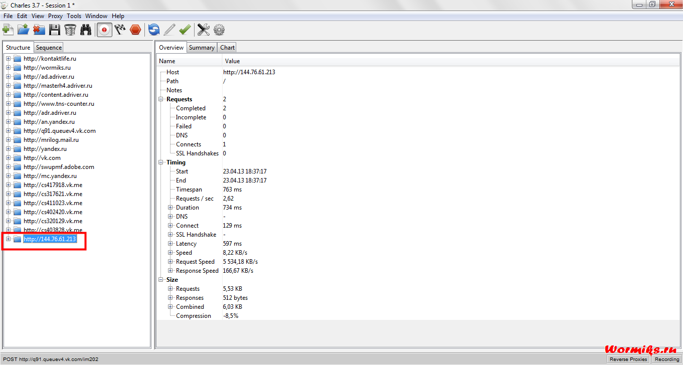
Task: Select the Compression value -8,5%
Action: point(231,316)
